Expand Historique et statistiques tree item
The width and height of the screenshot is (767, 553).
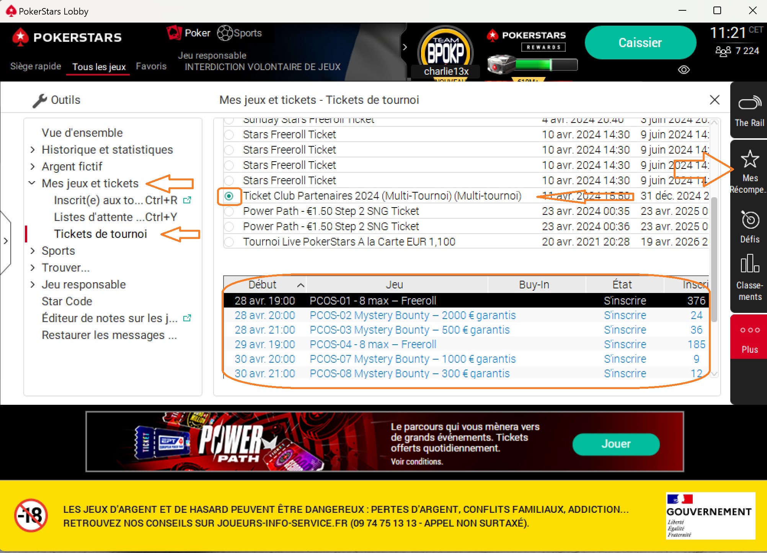(33, 150)
